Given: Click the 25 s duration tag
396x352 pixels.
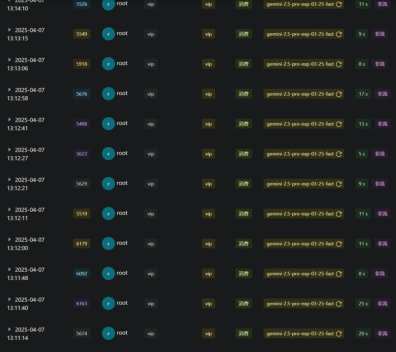Looking at the screenshot, I should [363, 304].
